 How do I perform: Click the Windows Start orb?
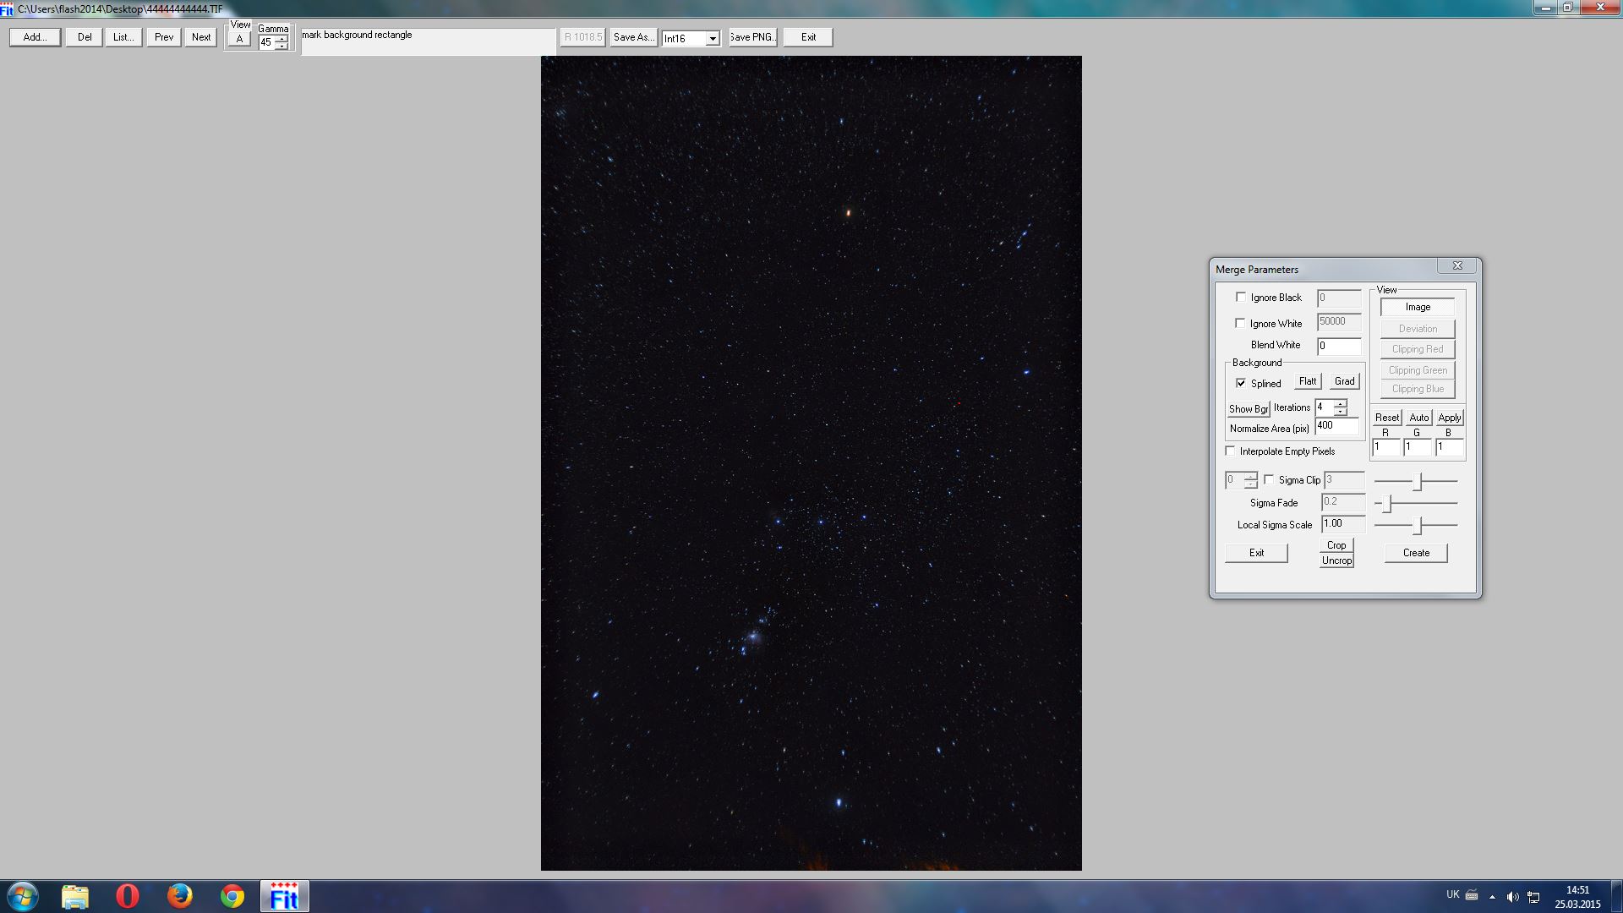(22, 896)
